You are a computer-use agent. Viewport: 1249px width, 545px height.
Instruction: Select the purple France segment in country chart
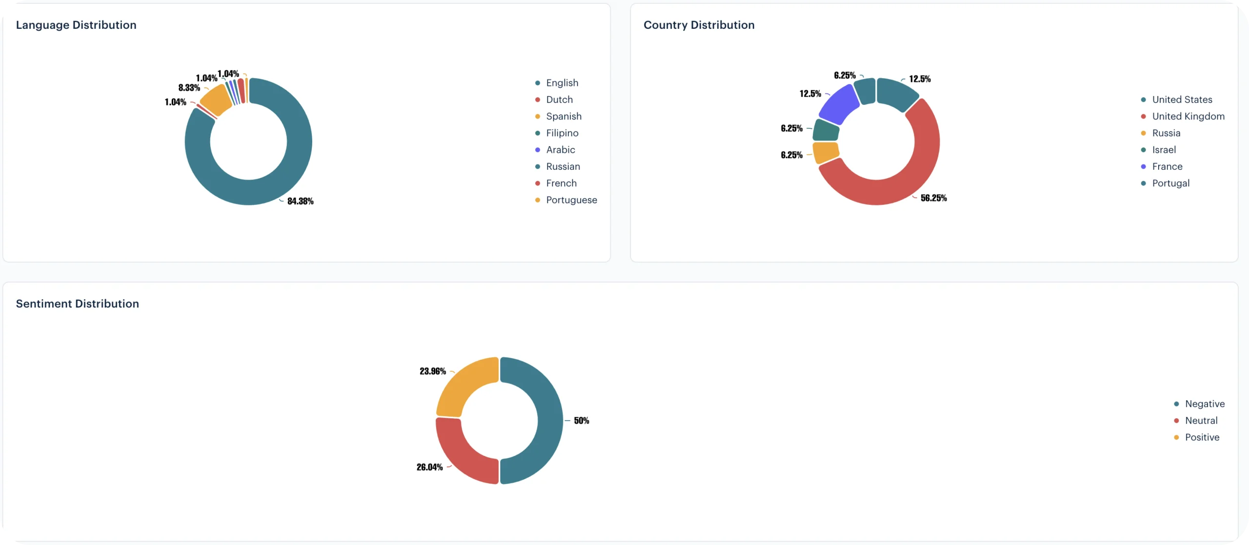click(840, 103)
